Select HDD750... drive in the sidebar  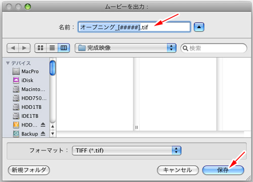coord(29,98)
